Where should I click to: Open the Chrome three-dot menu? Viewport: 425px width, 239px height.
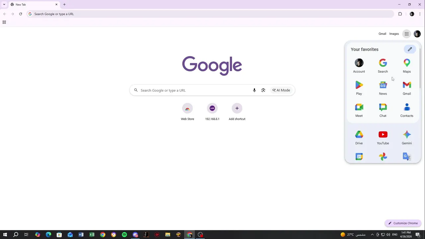pos(420,14)
